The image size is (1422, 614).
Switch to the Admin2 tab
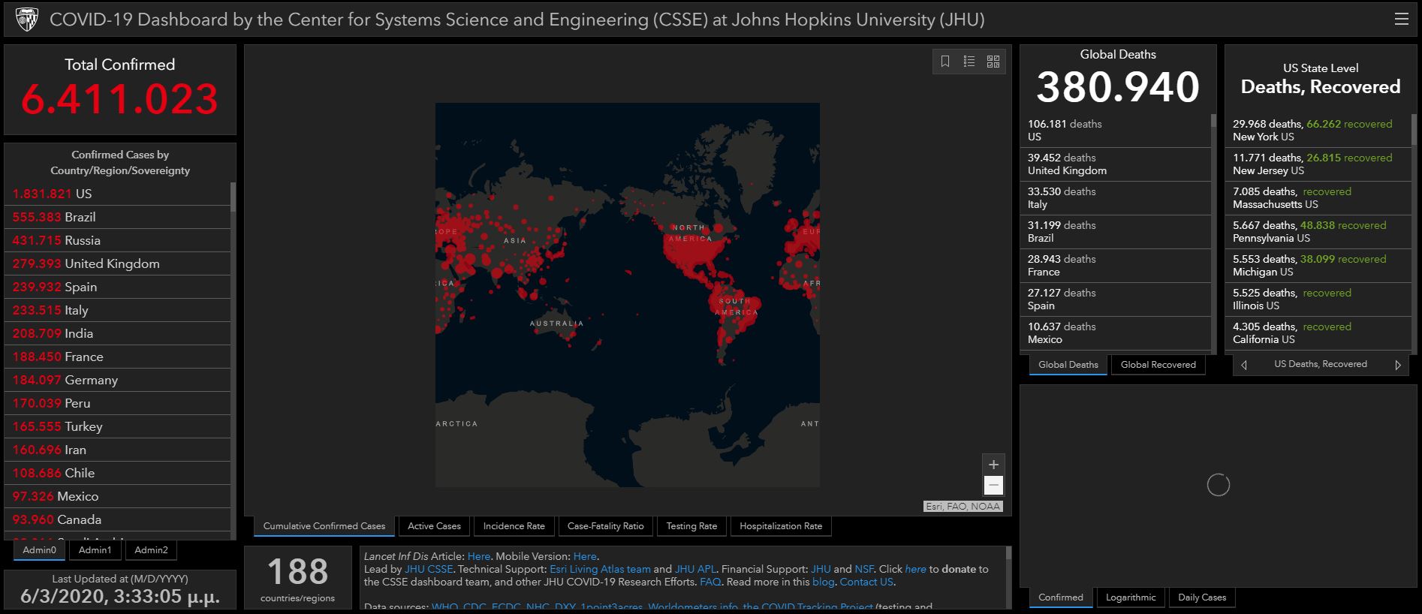pyautogui.click(x=151, y=550)
